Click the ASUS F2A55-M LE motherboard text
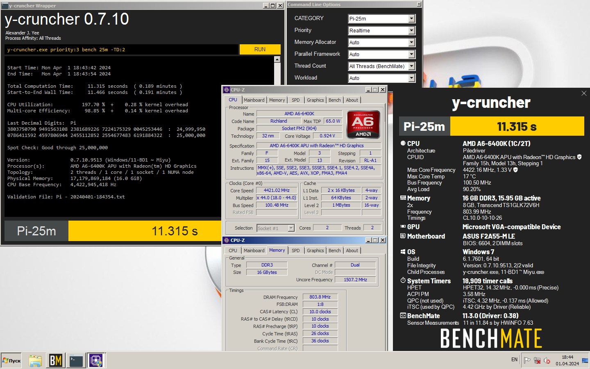 point(489,236)
